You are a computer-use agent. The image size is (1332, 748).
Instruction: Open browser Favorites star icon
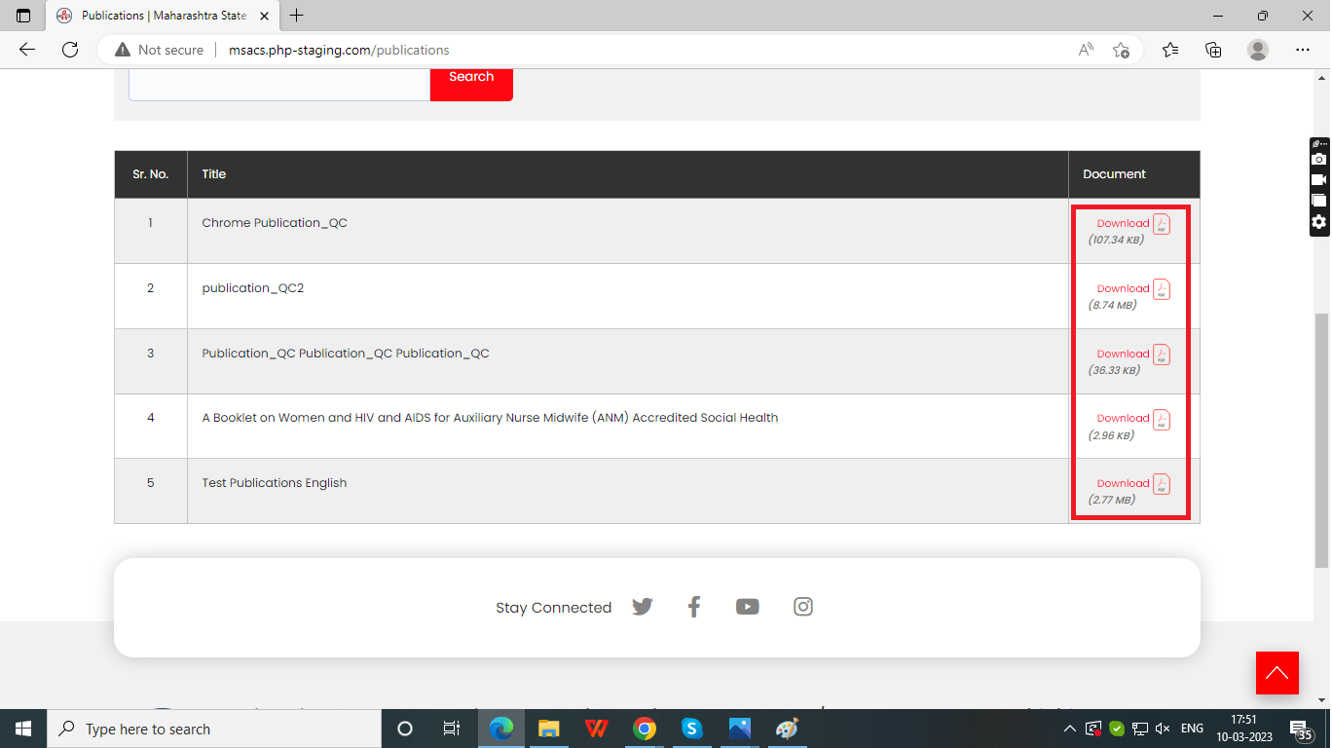[1169, 50]
